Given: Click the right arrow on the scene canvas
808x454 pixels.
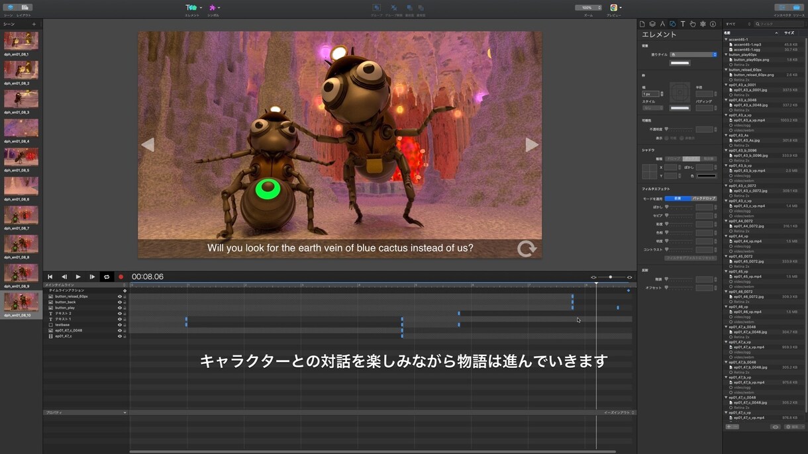Looking at the screenshot, I should click(x=532, y=144).
